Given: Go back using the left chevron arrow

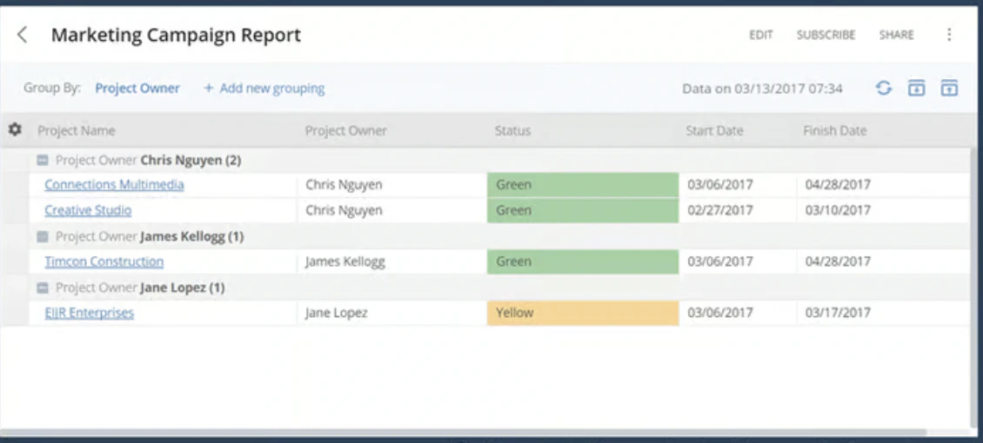Looking at the screenshot, I should pyautogui.click(x=22, y=35).
